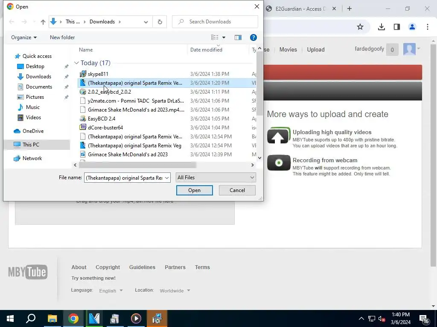Open the File name combo box dropdown
Viewport: 437px width, 327px height.
pos(167,178)
